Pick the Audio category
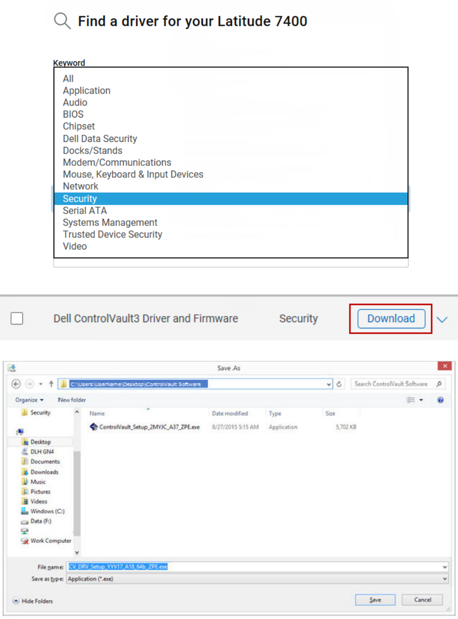 [75, 102]
